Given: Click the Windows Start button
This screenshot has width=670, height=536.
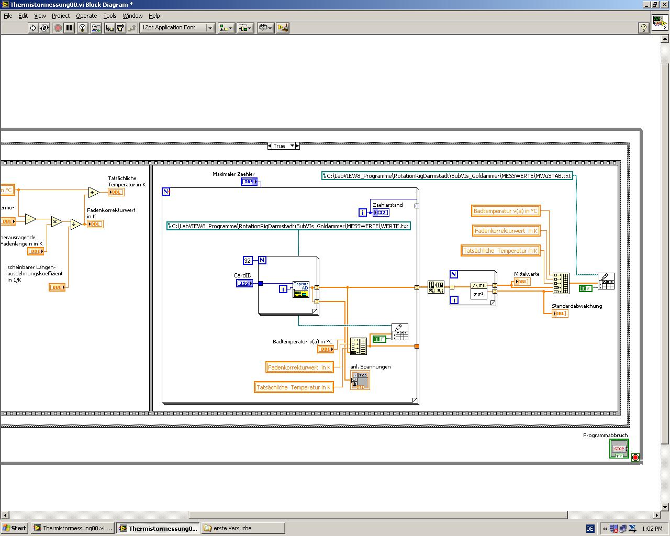Looking at the screenshot, I should tap(15, 528).
